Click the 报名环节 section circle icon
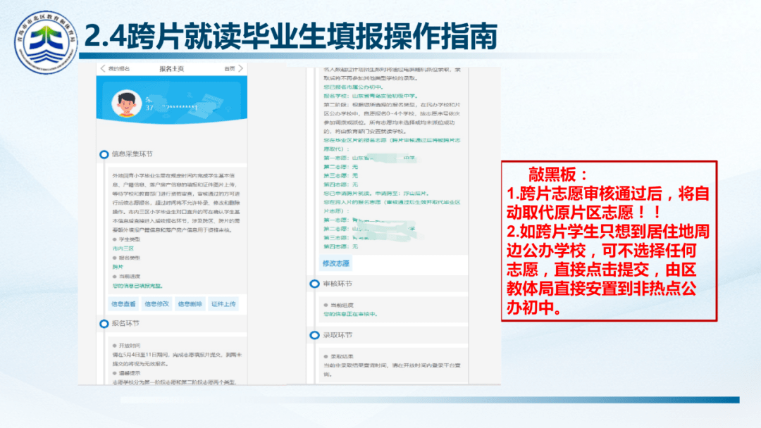Screen dimensions: 761x428 103,324
